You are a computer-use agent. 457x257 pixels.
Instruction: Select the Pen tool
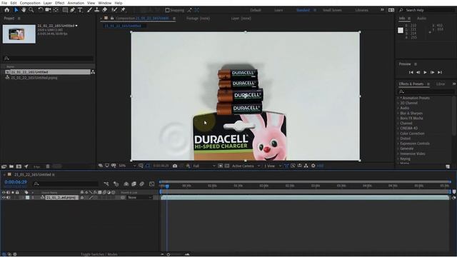[72, 10]
